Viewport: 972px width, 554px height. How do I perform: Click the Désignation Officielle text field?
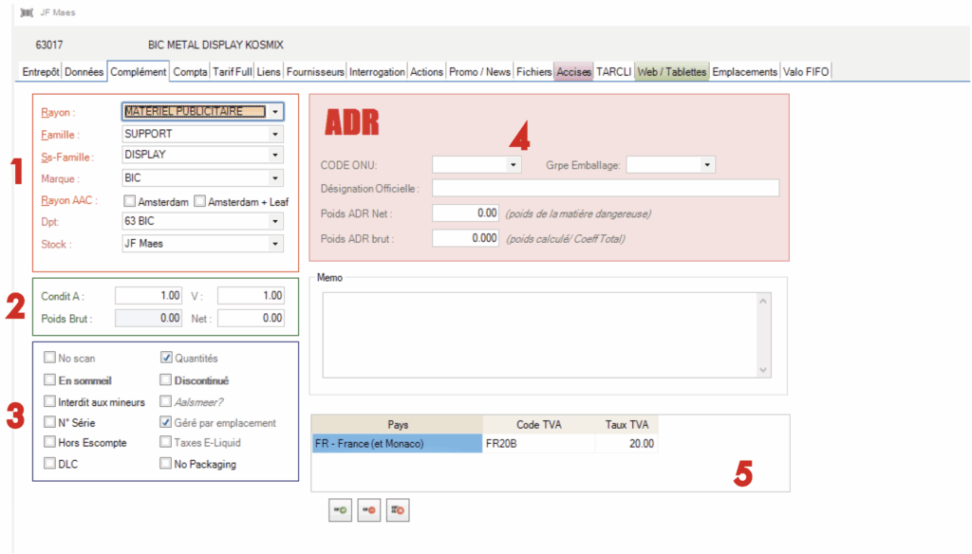click(x=605, y=188)
